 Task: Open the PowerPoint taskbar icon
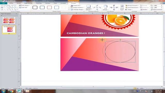point(27,91)
